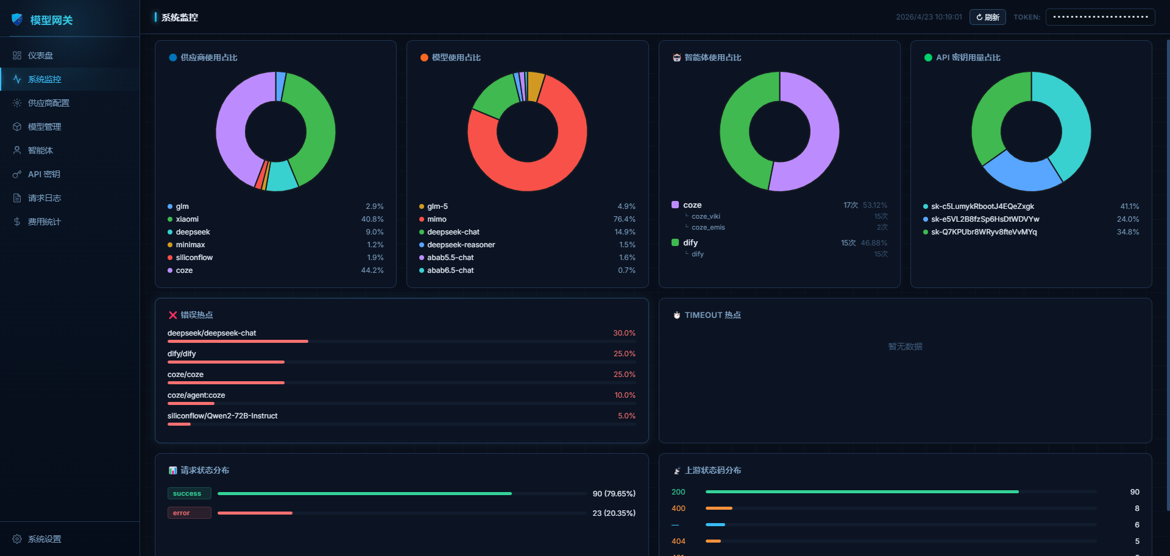The height and width of the screenshot is (556, 1170).
Task: Expand the coze agent group row
Action: (x=779, y=205)
